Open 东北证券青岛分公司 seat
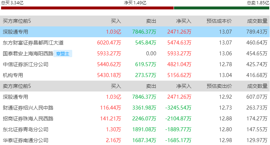Image resolution: width=270 pixels, height=145 pixels. click(26, 129)
